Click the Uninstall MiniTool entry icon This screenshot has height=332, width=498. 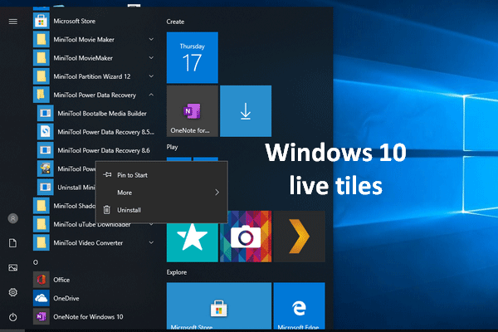tap(46, 187)
